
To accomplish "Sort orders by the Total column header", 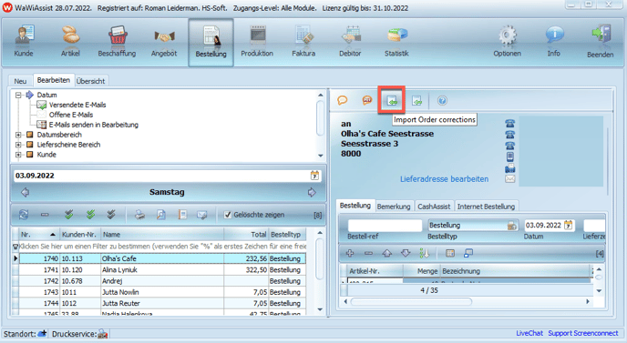I will pos(246,235).
